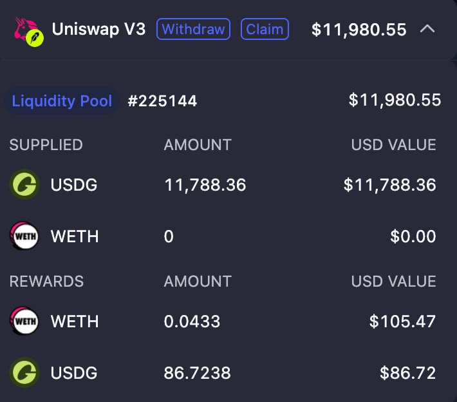Select the supplied WETH token name
457x402 pixels.
coord(75,236)
